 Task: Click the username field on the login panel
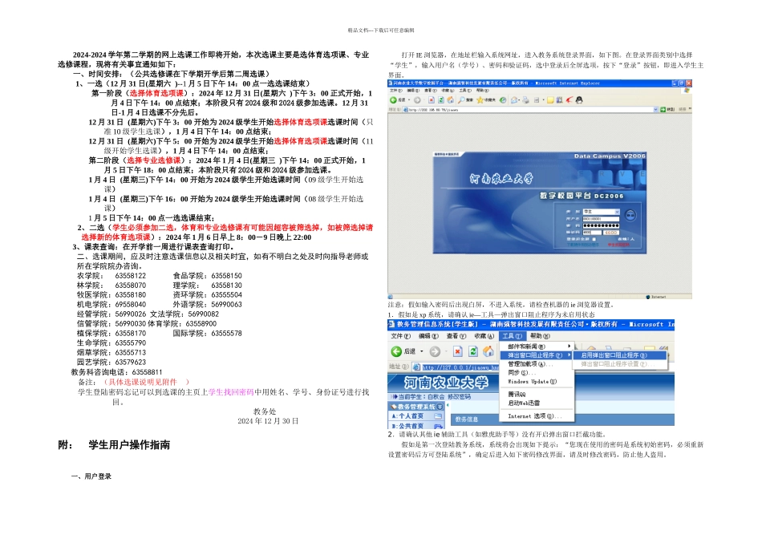[x=601, y=219]
